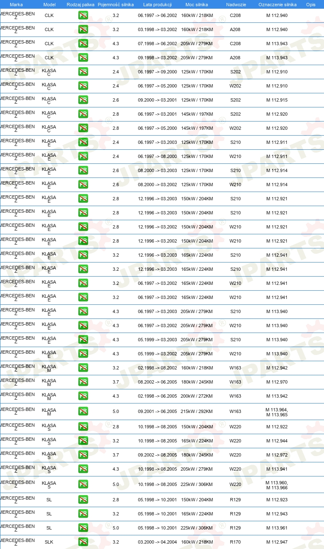Select engine codes M 113.964, M 113.965
This screenshot has width=324, height=549.
[x=277, y=412]
